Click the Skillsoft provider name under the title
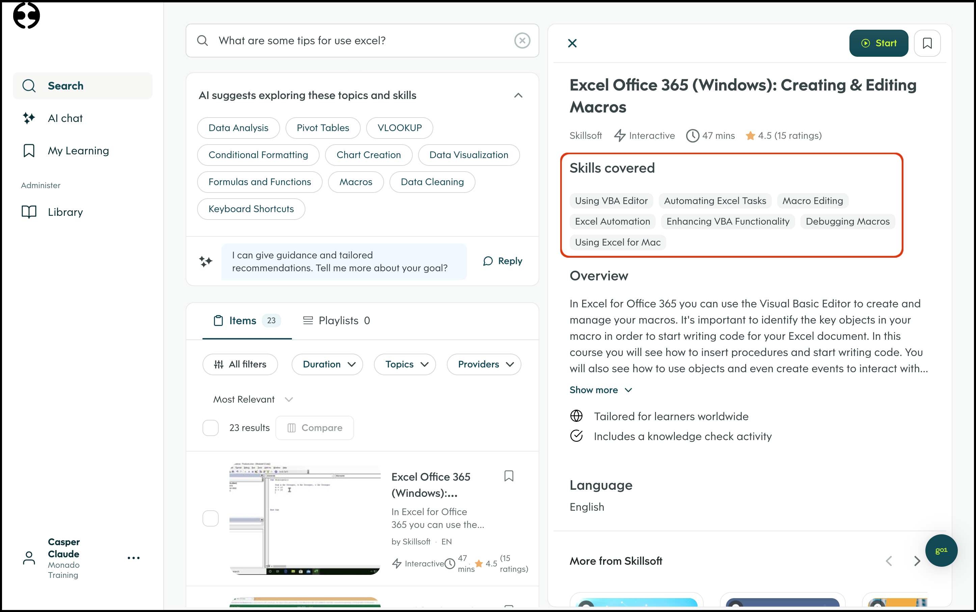 586,135
